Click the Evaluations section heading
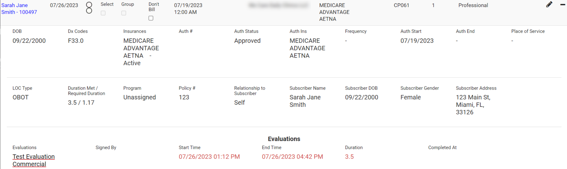This screenshot has height=169, width=567. coord(284,139)
